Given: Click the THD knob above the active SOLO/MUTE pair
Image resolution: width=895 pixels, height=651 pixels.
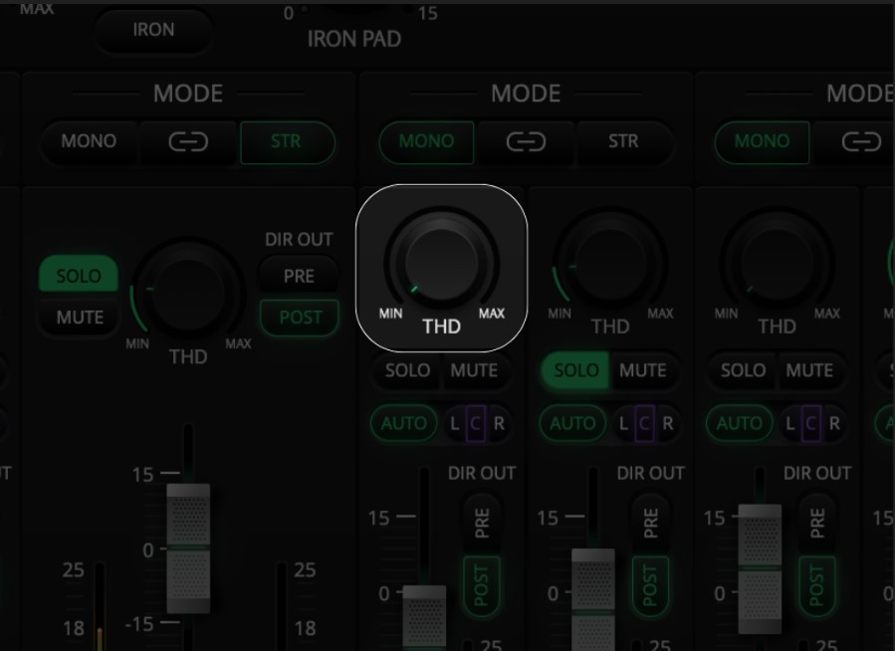Looking at the screenshot, I should pos(609,263).
